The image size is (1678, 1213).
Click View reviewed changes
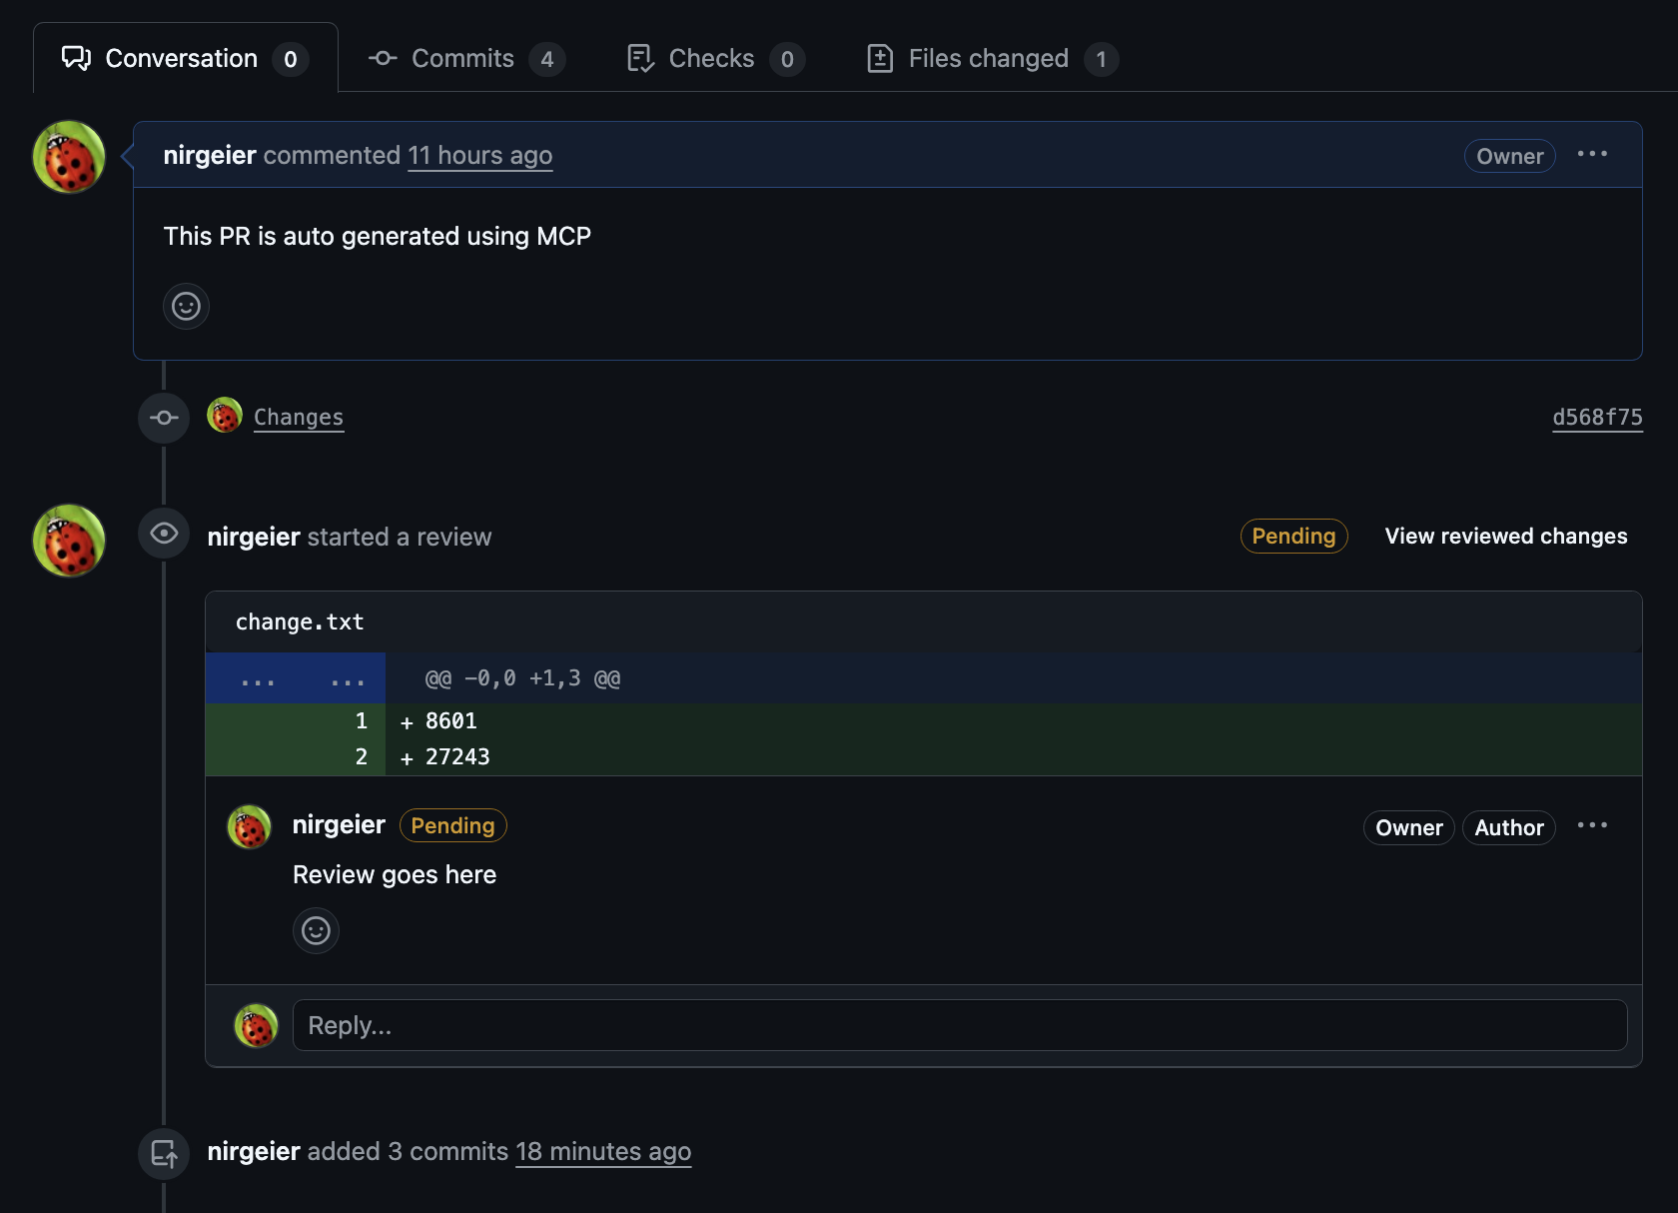(1506, 536)
